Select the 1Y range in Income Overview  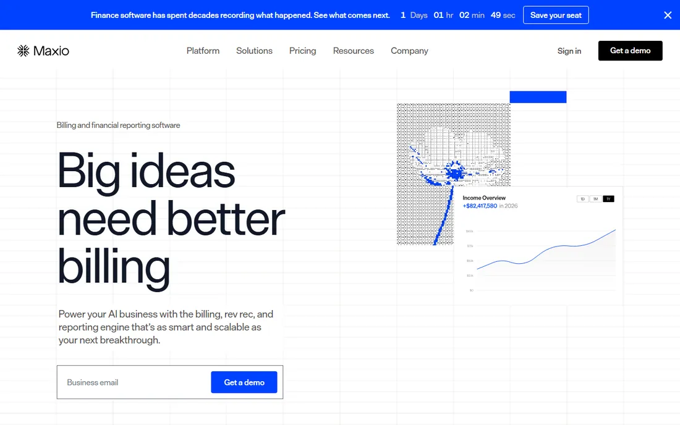click(608, 199)
